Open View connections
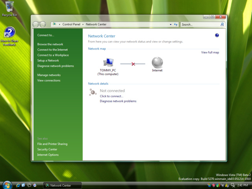 pyautogui.click(x=49, y=80)
